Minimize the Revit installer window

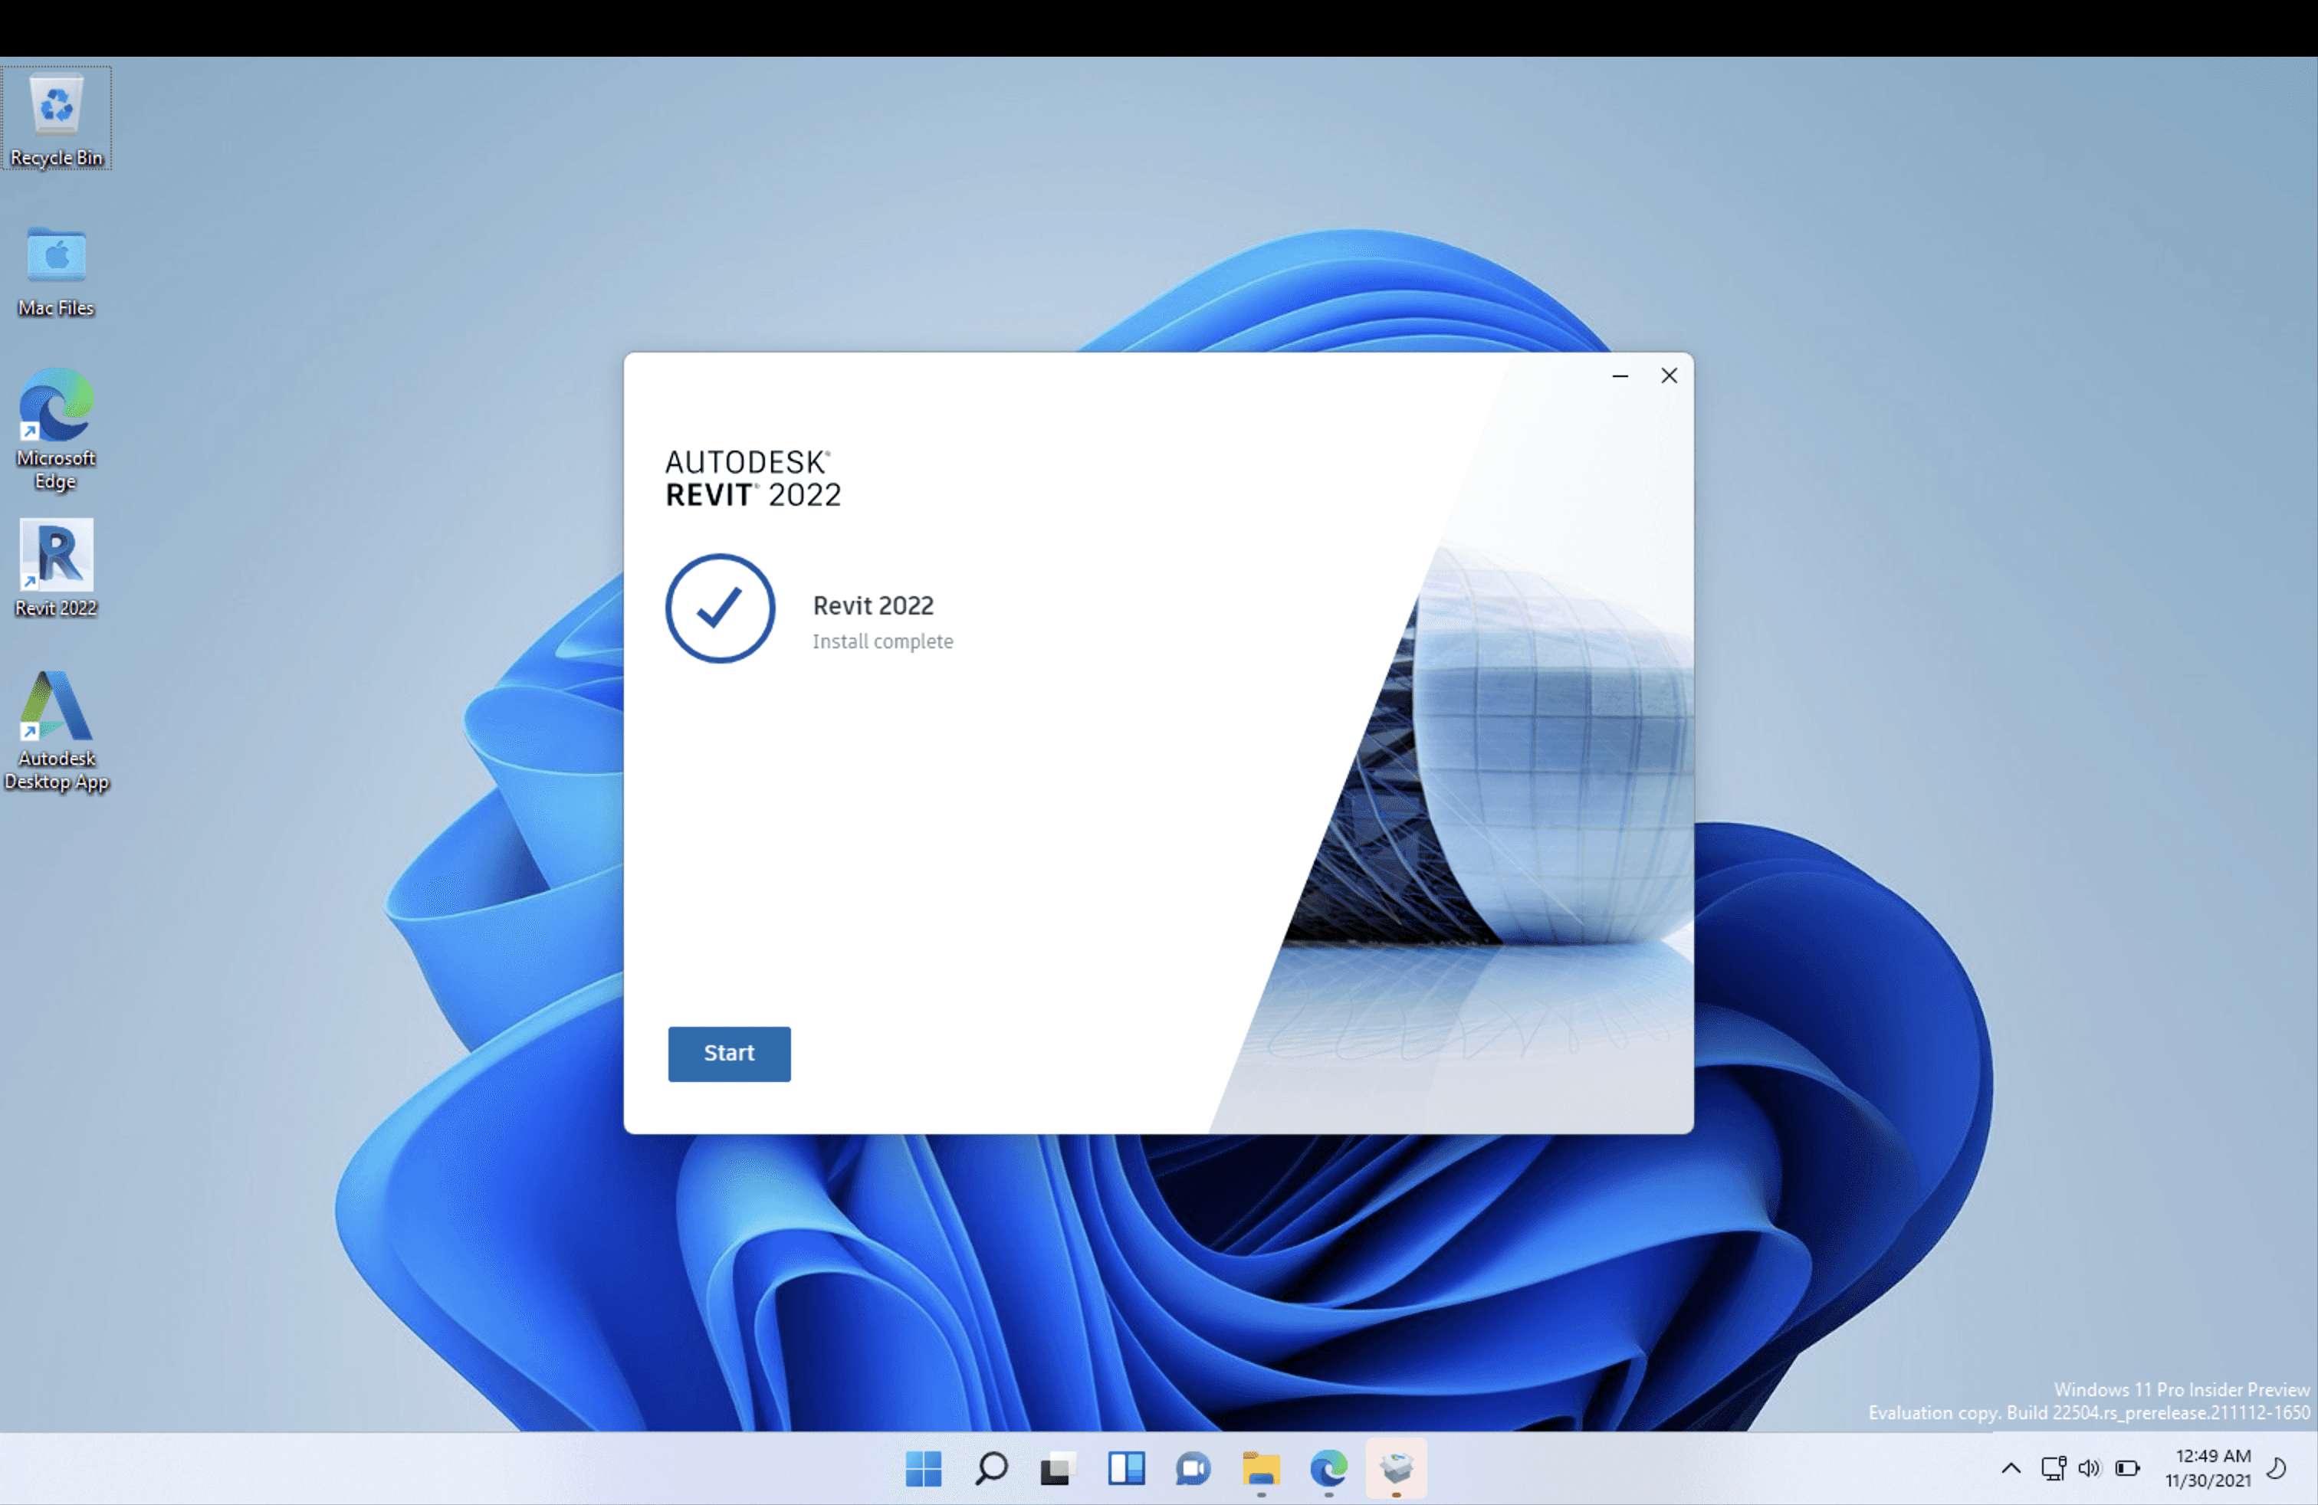1620,375
